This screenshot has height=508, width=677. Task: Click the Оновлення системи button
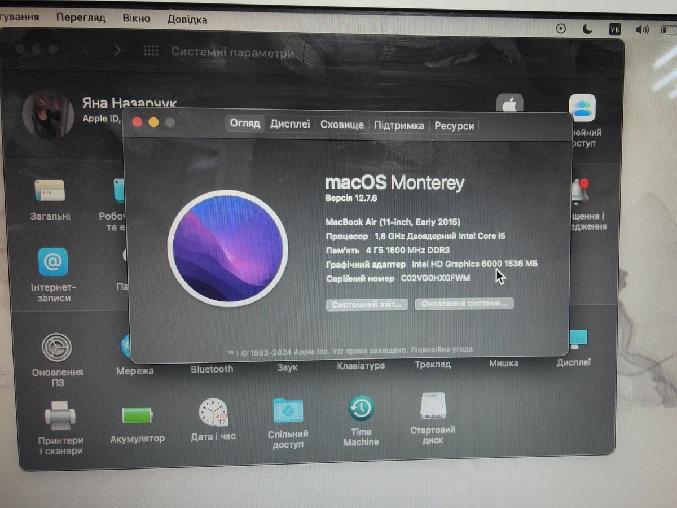(x=464, y=304)
